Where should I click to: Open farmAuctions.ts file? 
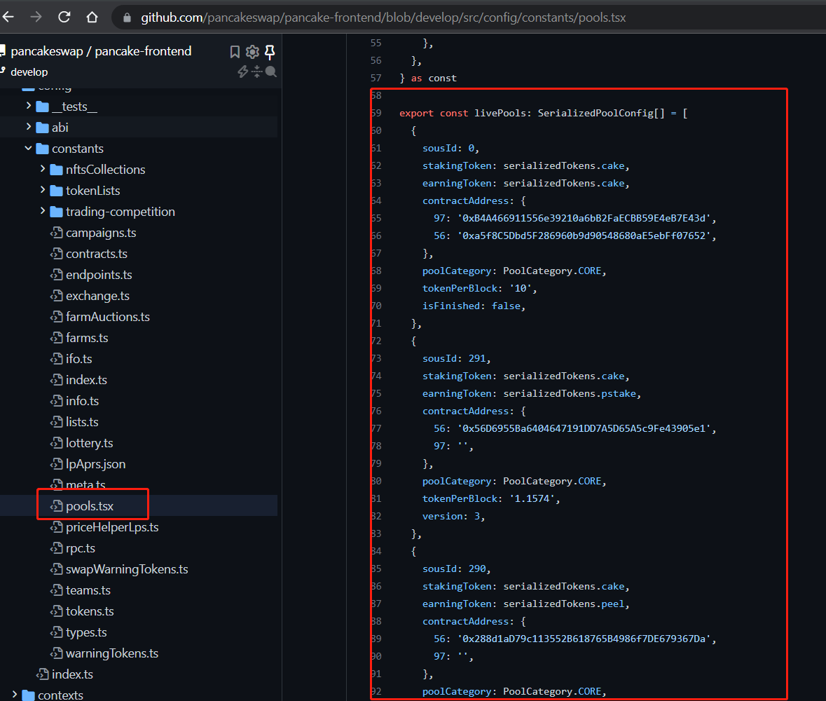click(x=107, y=317)
